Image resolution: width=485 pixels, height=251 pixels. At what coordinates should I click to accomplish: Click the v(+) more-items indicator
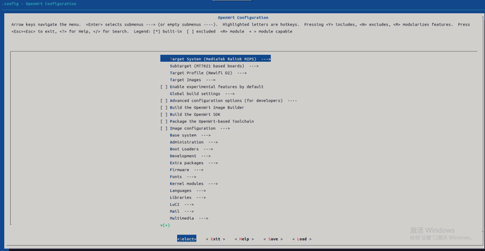click(x=165, y=225)
